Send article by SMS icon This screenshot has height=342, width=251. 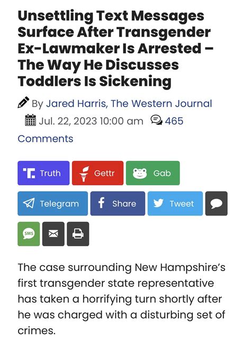pyautogui.click(x=29, y=234)
